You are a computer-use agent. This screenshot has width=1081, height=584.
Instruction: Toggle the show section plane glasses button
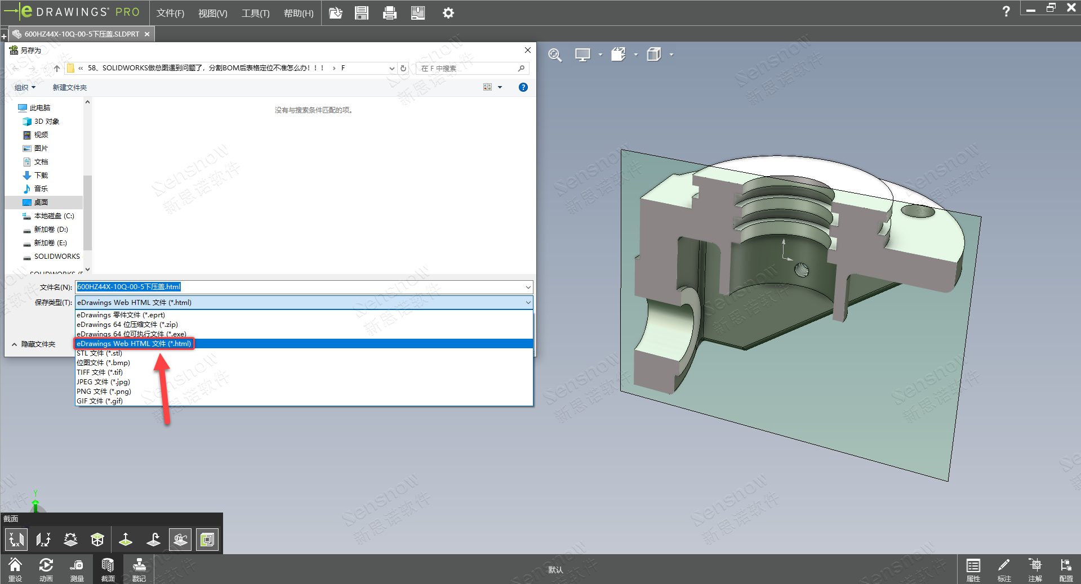click(180, 540)
